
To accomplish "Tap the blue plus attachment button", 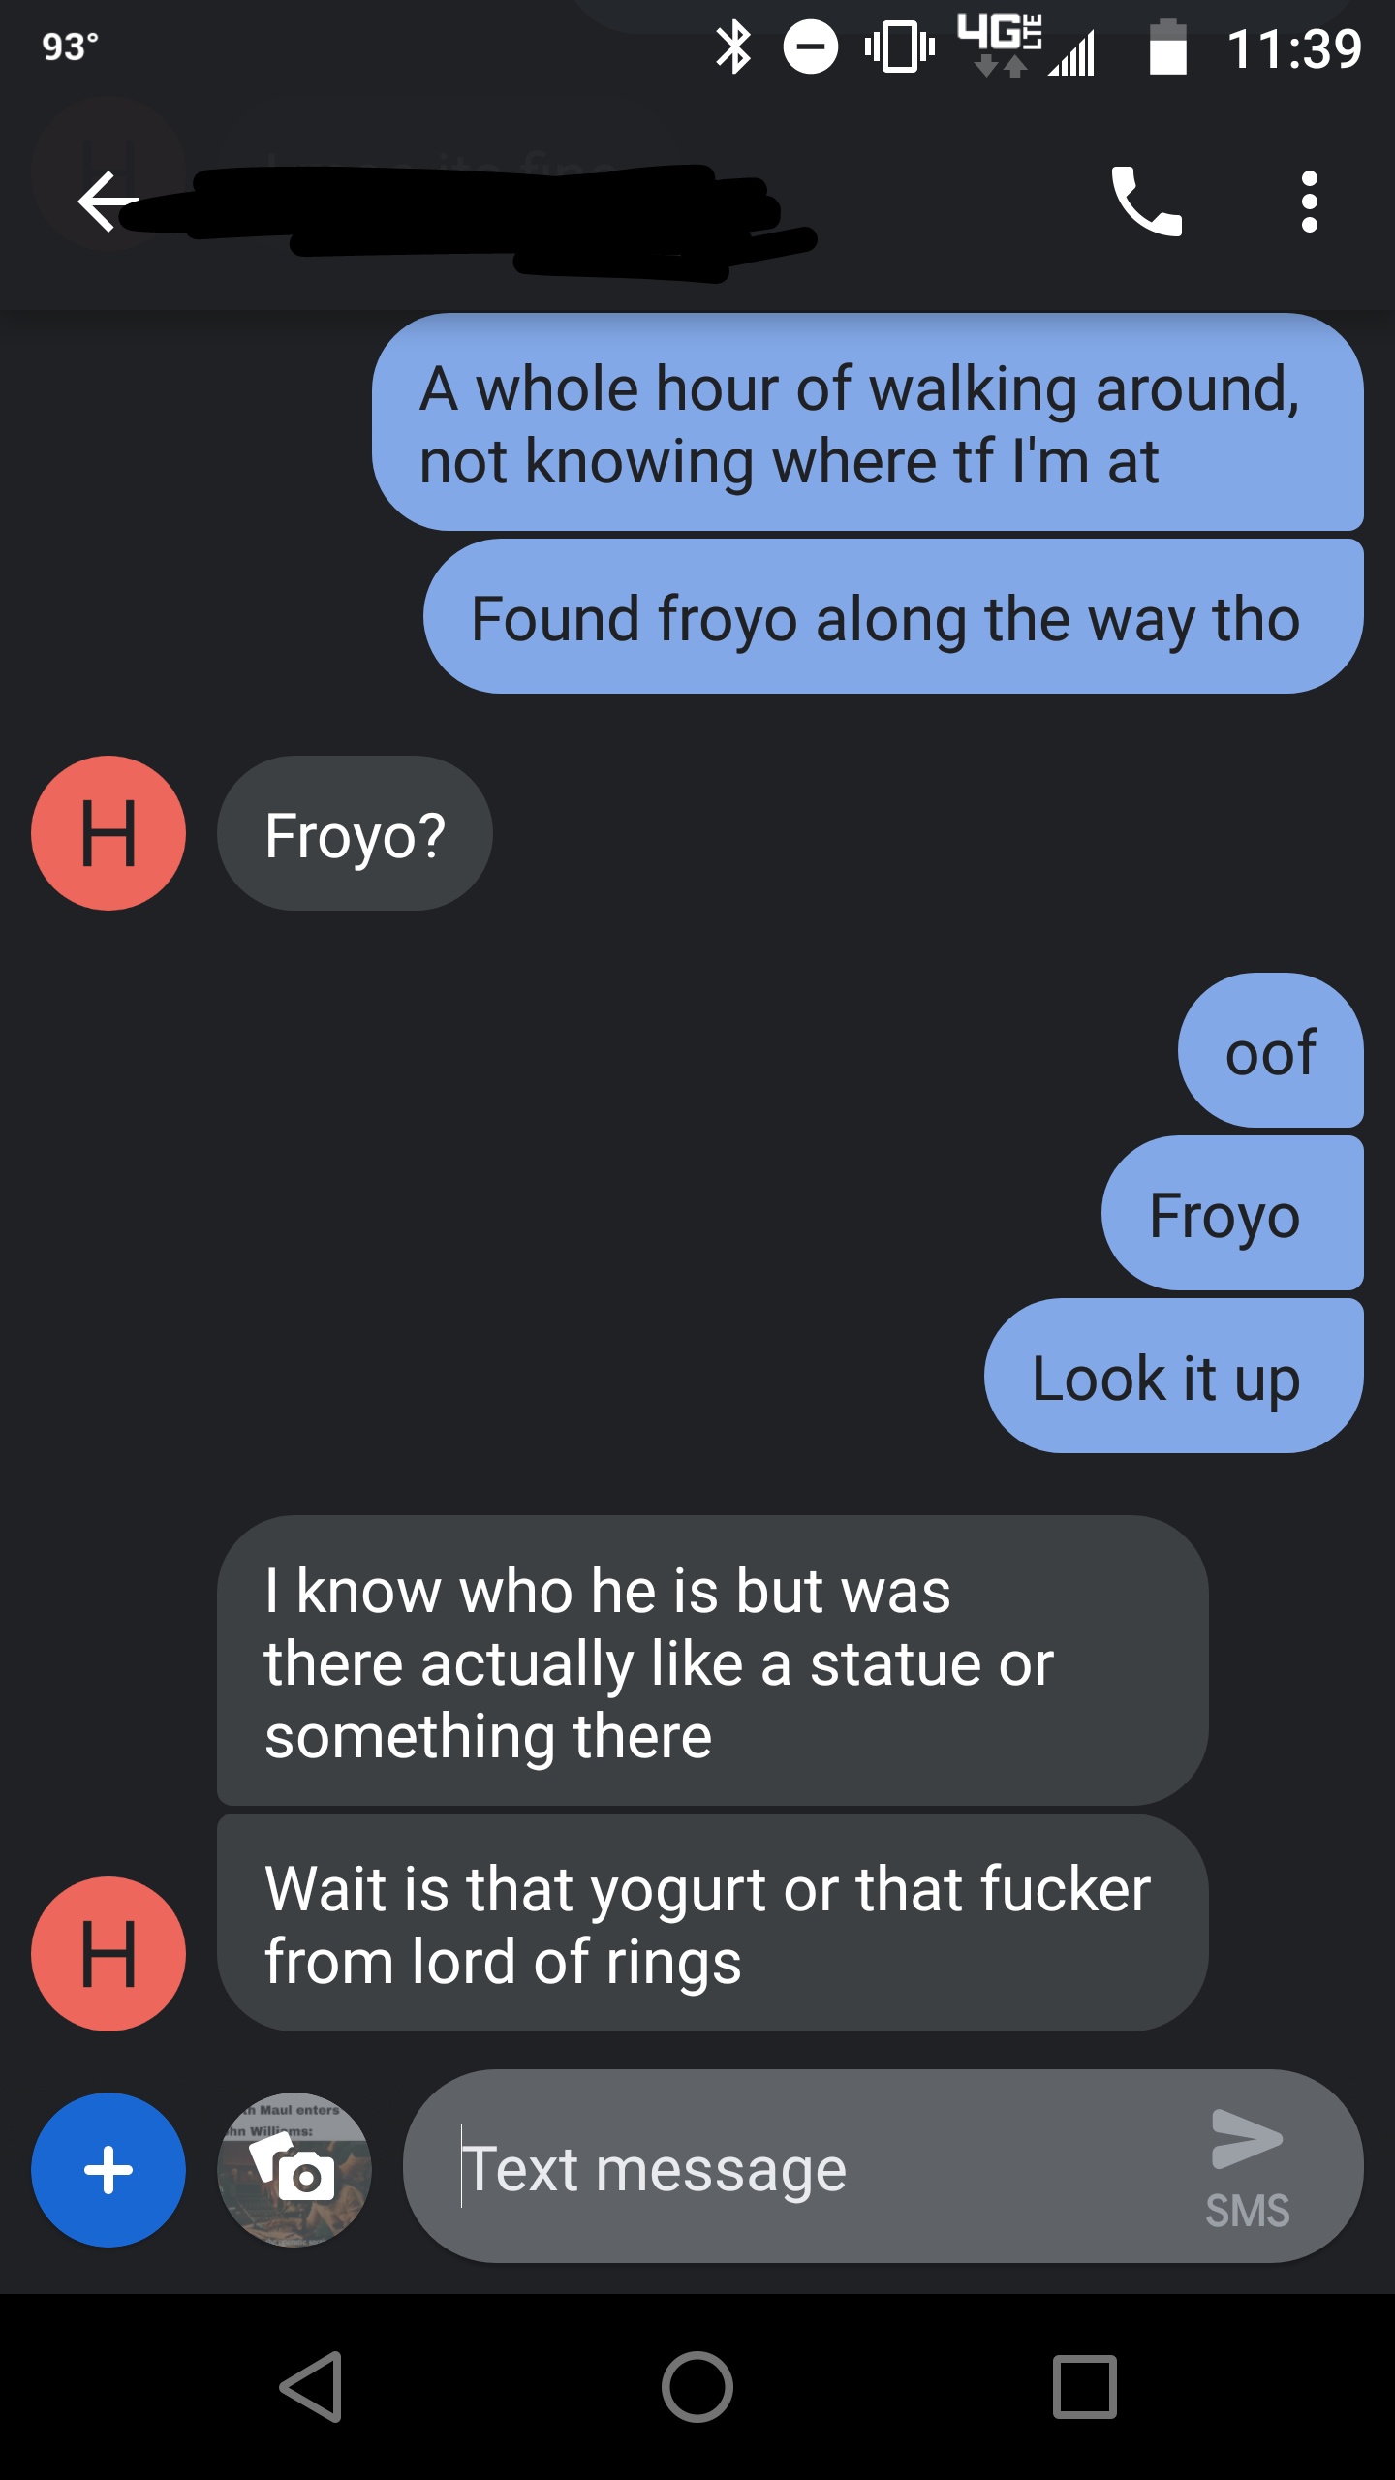I will [108, 2170].
